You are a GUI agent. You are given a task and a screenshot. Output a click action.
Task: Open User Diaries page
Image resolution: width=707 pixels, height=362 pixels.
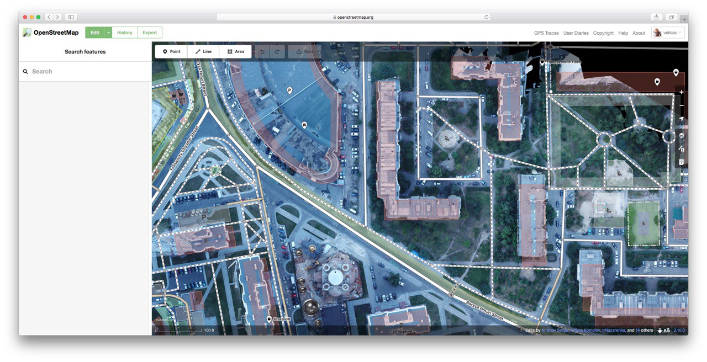click(576, 33)
